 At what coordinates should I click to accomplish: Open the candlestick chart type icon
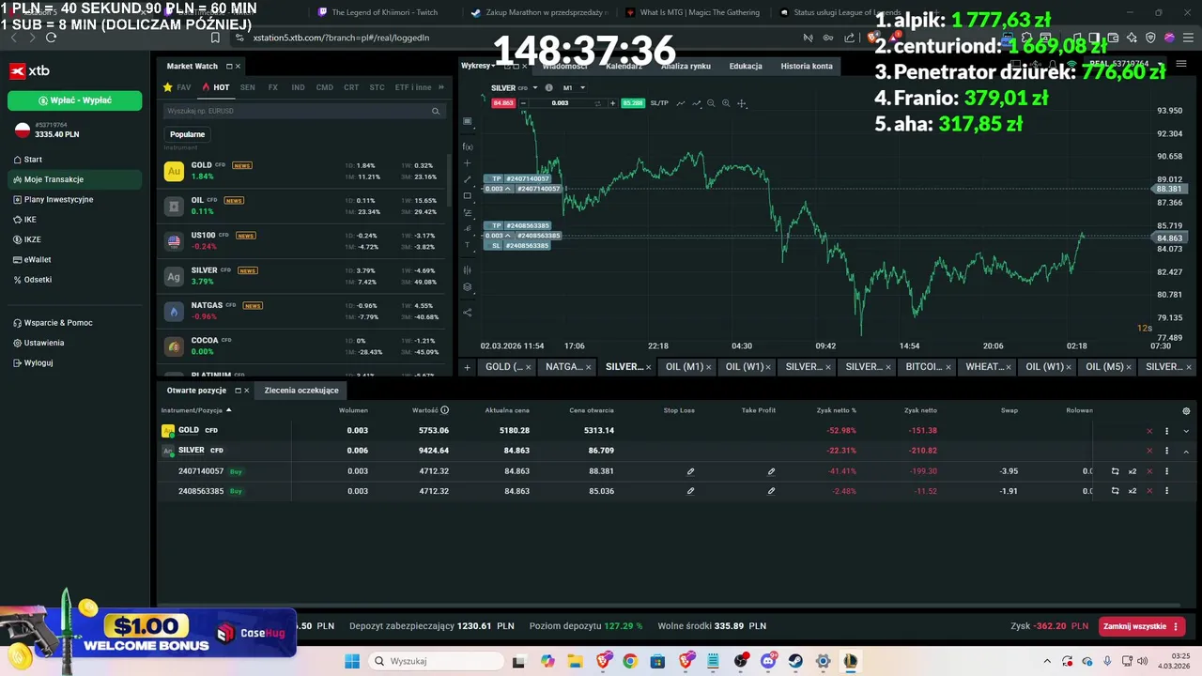pyautogui.click(x=468, y=270)
